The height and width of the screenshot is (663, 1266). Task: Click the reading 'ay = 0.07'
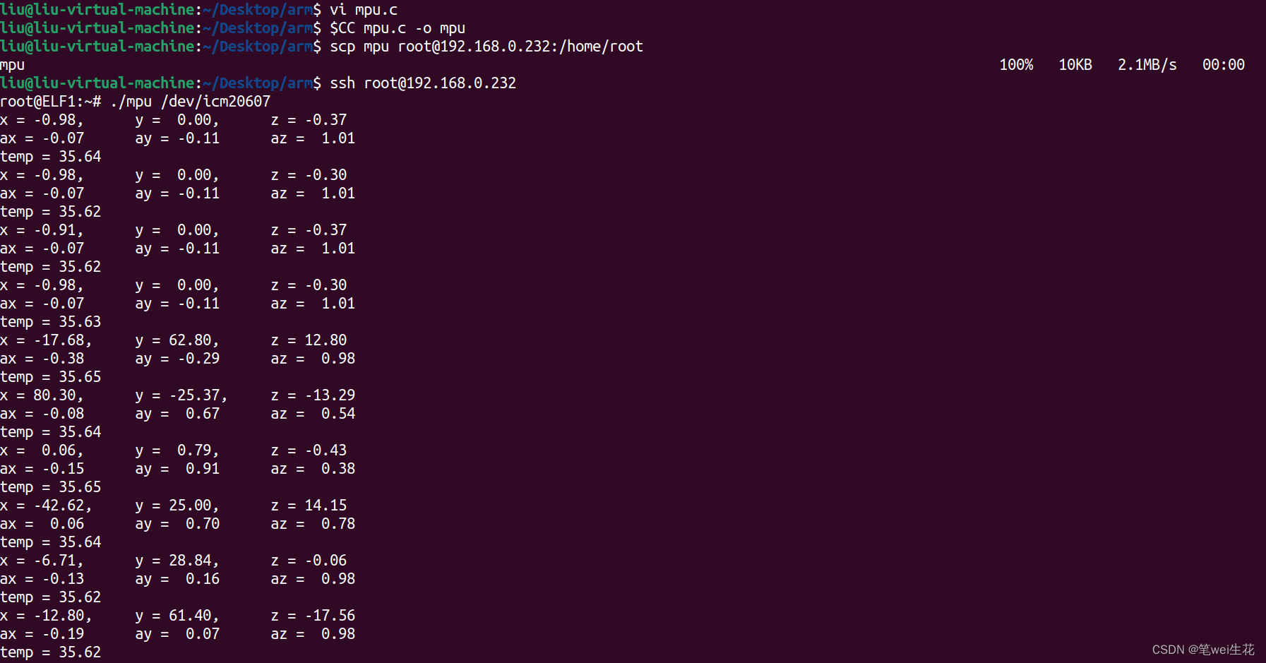pos(177,634)
